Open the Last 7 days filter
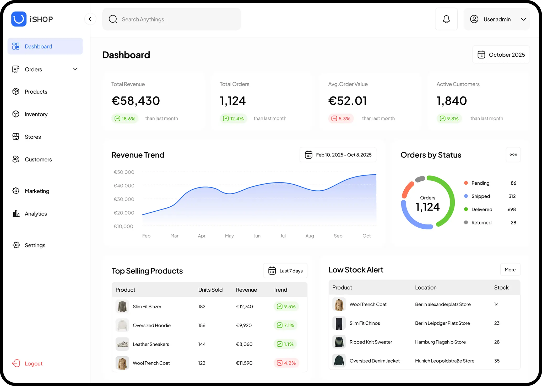 (285, 271)
